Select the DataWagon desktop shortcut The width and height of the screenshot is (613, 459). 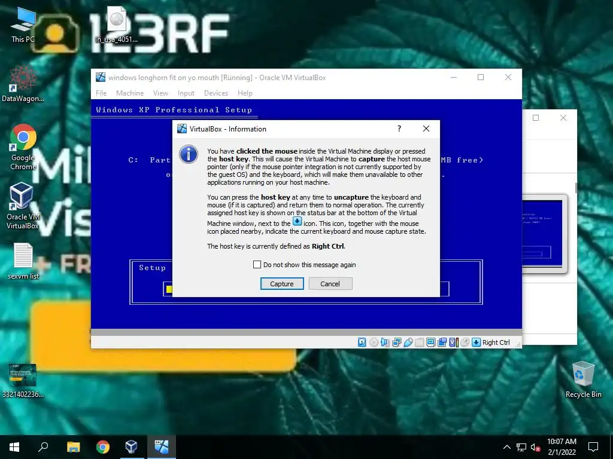pos(23,84)
